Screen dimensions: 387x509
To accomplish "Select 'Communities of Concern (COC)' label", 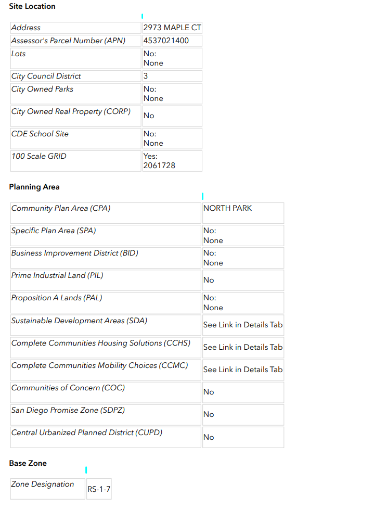I will click(x=68, y=388).
